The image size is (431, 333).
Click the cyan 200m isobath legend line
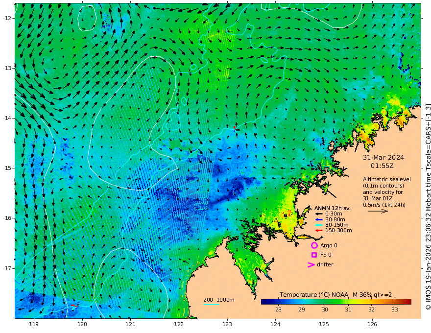[211, 304]
